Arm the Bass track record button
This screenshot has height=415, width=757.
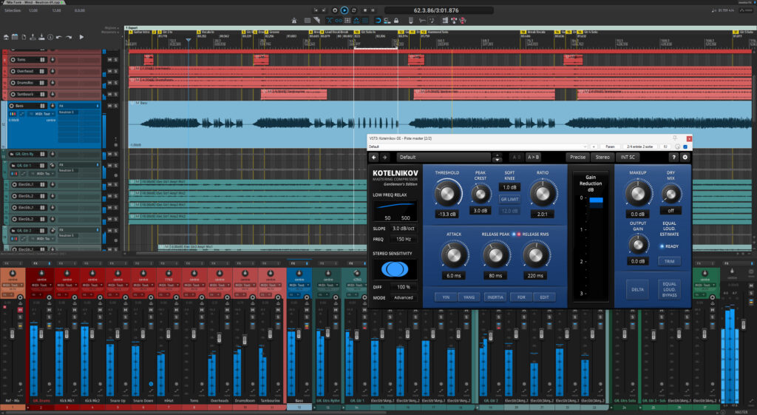coord(12,106)
